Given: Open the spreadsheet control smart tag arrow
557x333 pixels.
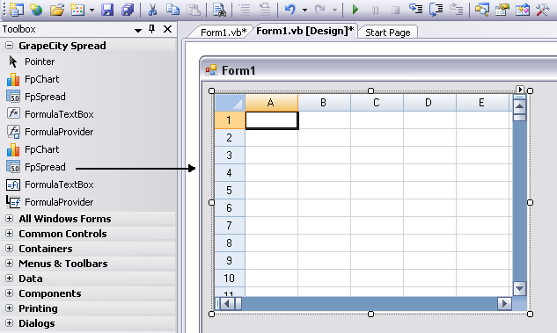Looking at the screenshot, I should (x=520, y=90).
